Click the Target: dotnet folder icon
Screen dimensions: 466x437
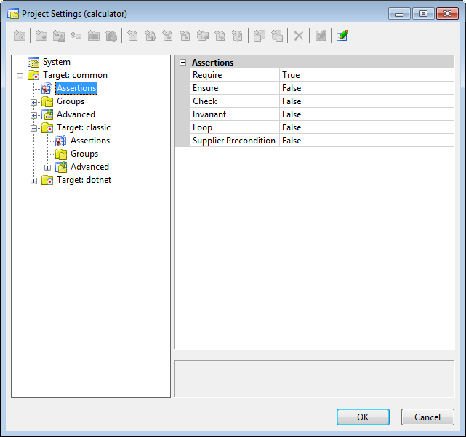47,180
